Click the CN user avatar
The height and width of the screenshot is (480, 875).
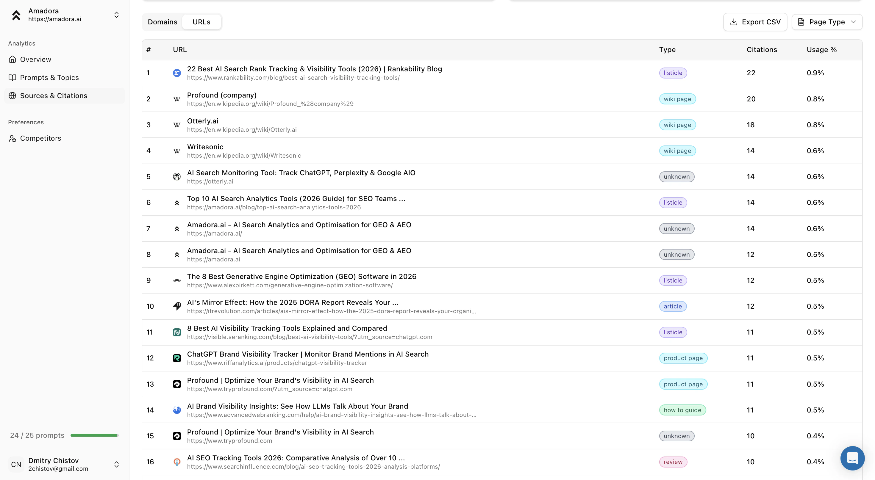coord(16,464)
